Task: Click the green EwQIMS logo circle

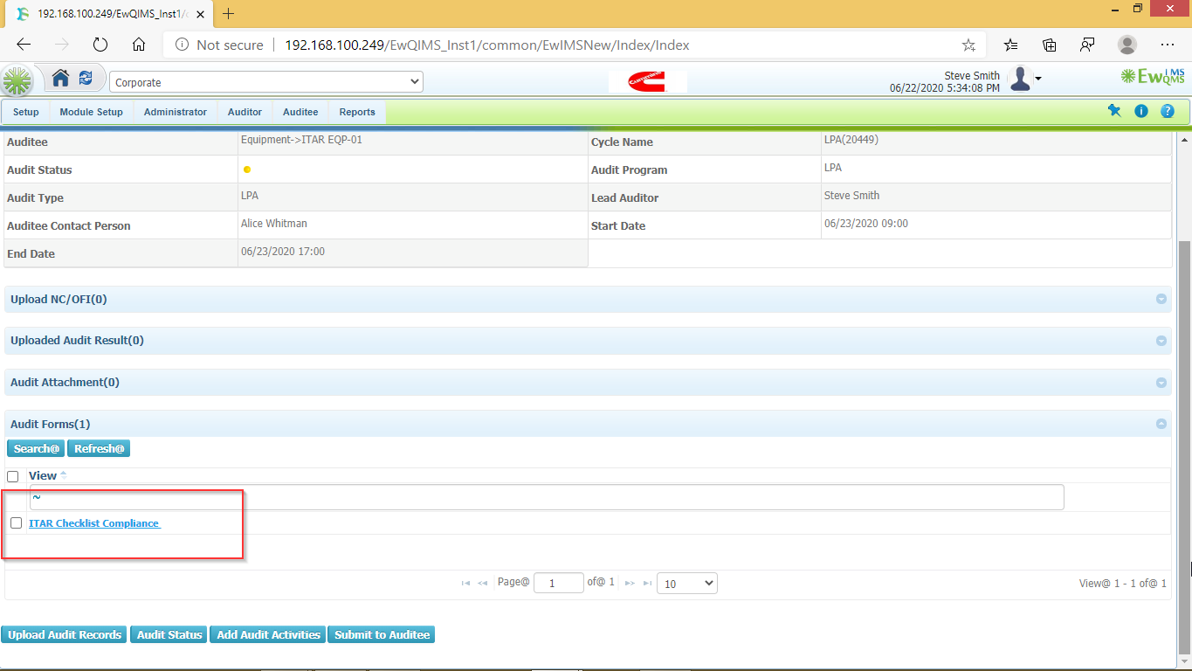Action: 17,81
